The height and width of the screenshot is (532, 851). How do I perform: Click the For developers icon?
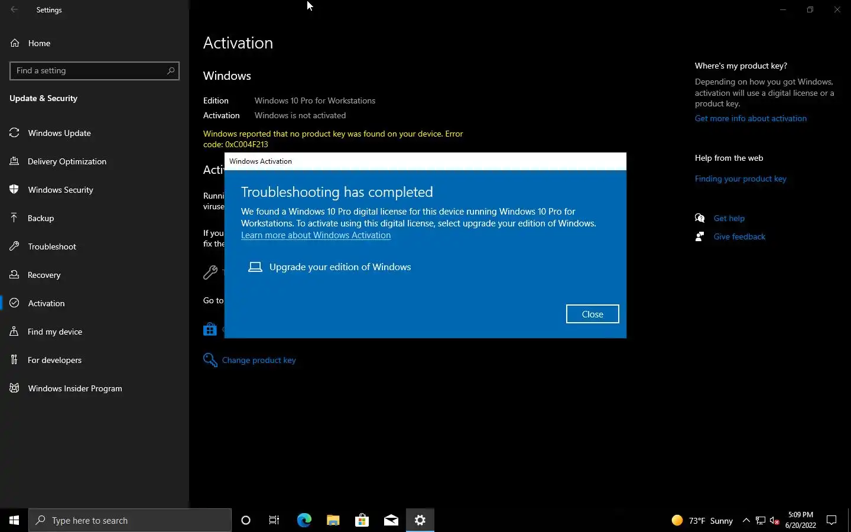[x=15, y=360]
